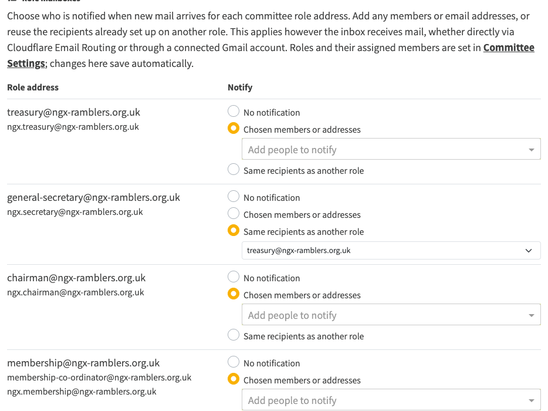Select No notification for treasury role

(234, 112)
